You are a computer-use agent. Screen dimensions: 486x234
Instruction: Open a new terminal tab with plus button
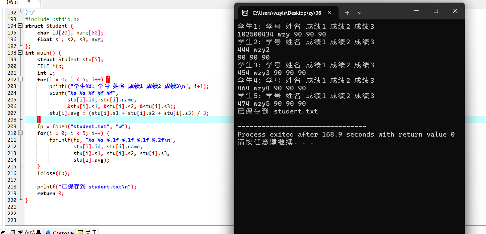347,13
